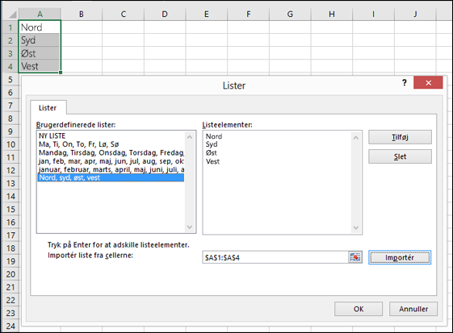Select NY LISTE in custom lists
The height and width of the screenshot is (333, 453).
pyautogui.click(x=111, y=136)
